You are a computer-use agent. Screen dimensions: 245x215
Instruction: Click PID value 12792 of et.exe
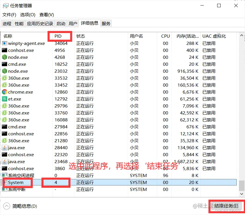click(x=61, y=99)
